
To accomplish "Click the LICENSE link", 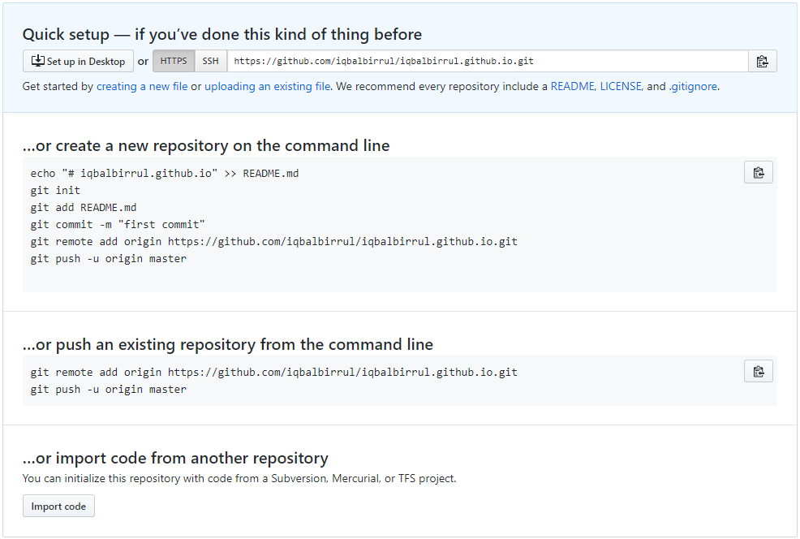I will pos(619,86).
